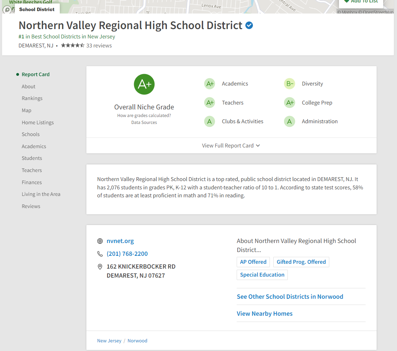Open the 33 reviews link

[x=99, y=45]
